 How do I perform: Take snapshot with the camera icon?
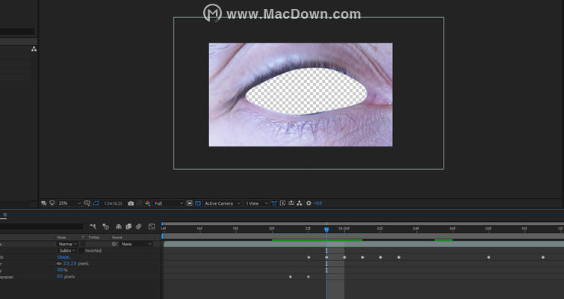(x=131, y=203)
